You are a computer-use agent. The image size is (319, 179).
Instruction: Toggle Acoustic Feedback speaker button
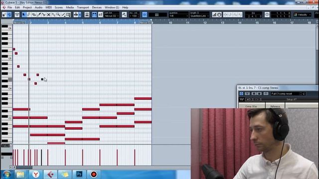pos(9,14)
